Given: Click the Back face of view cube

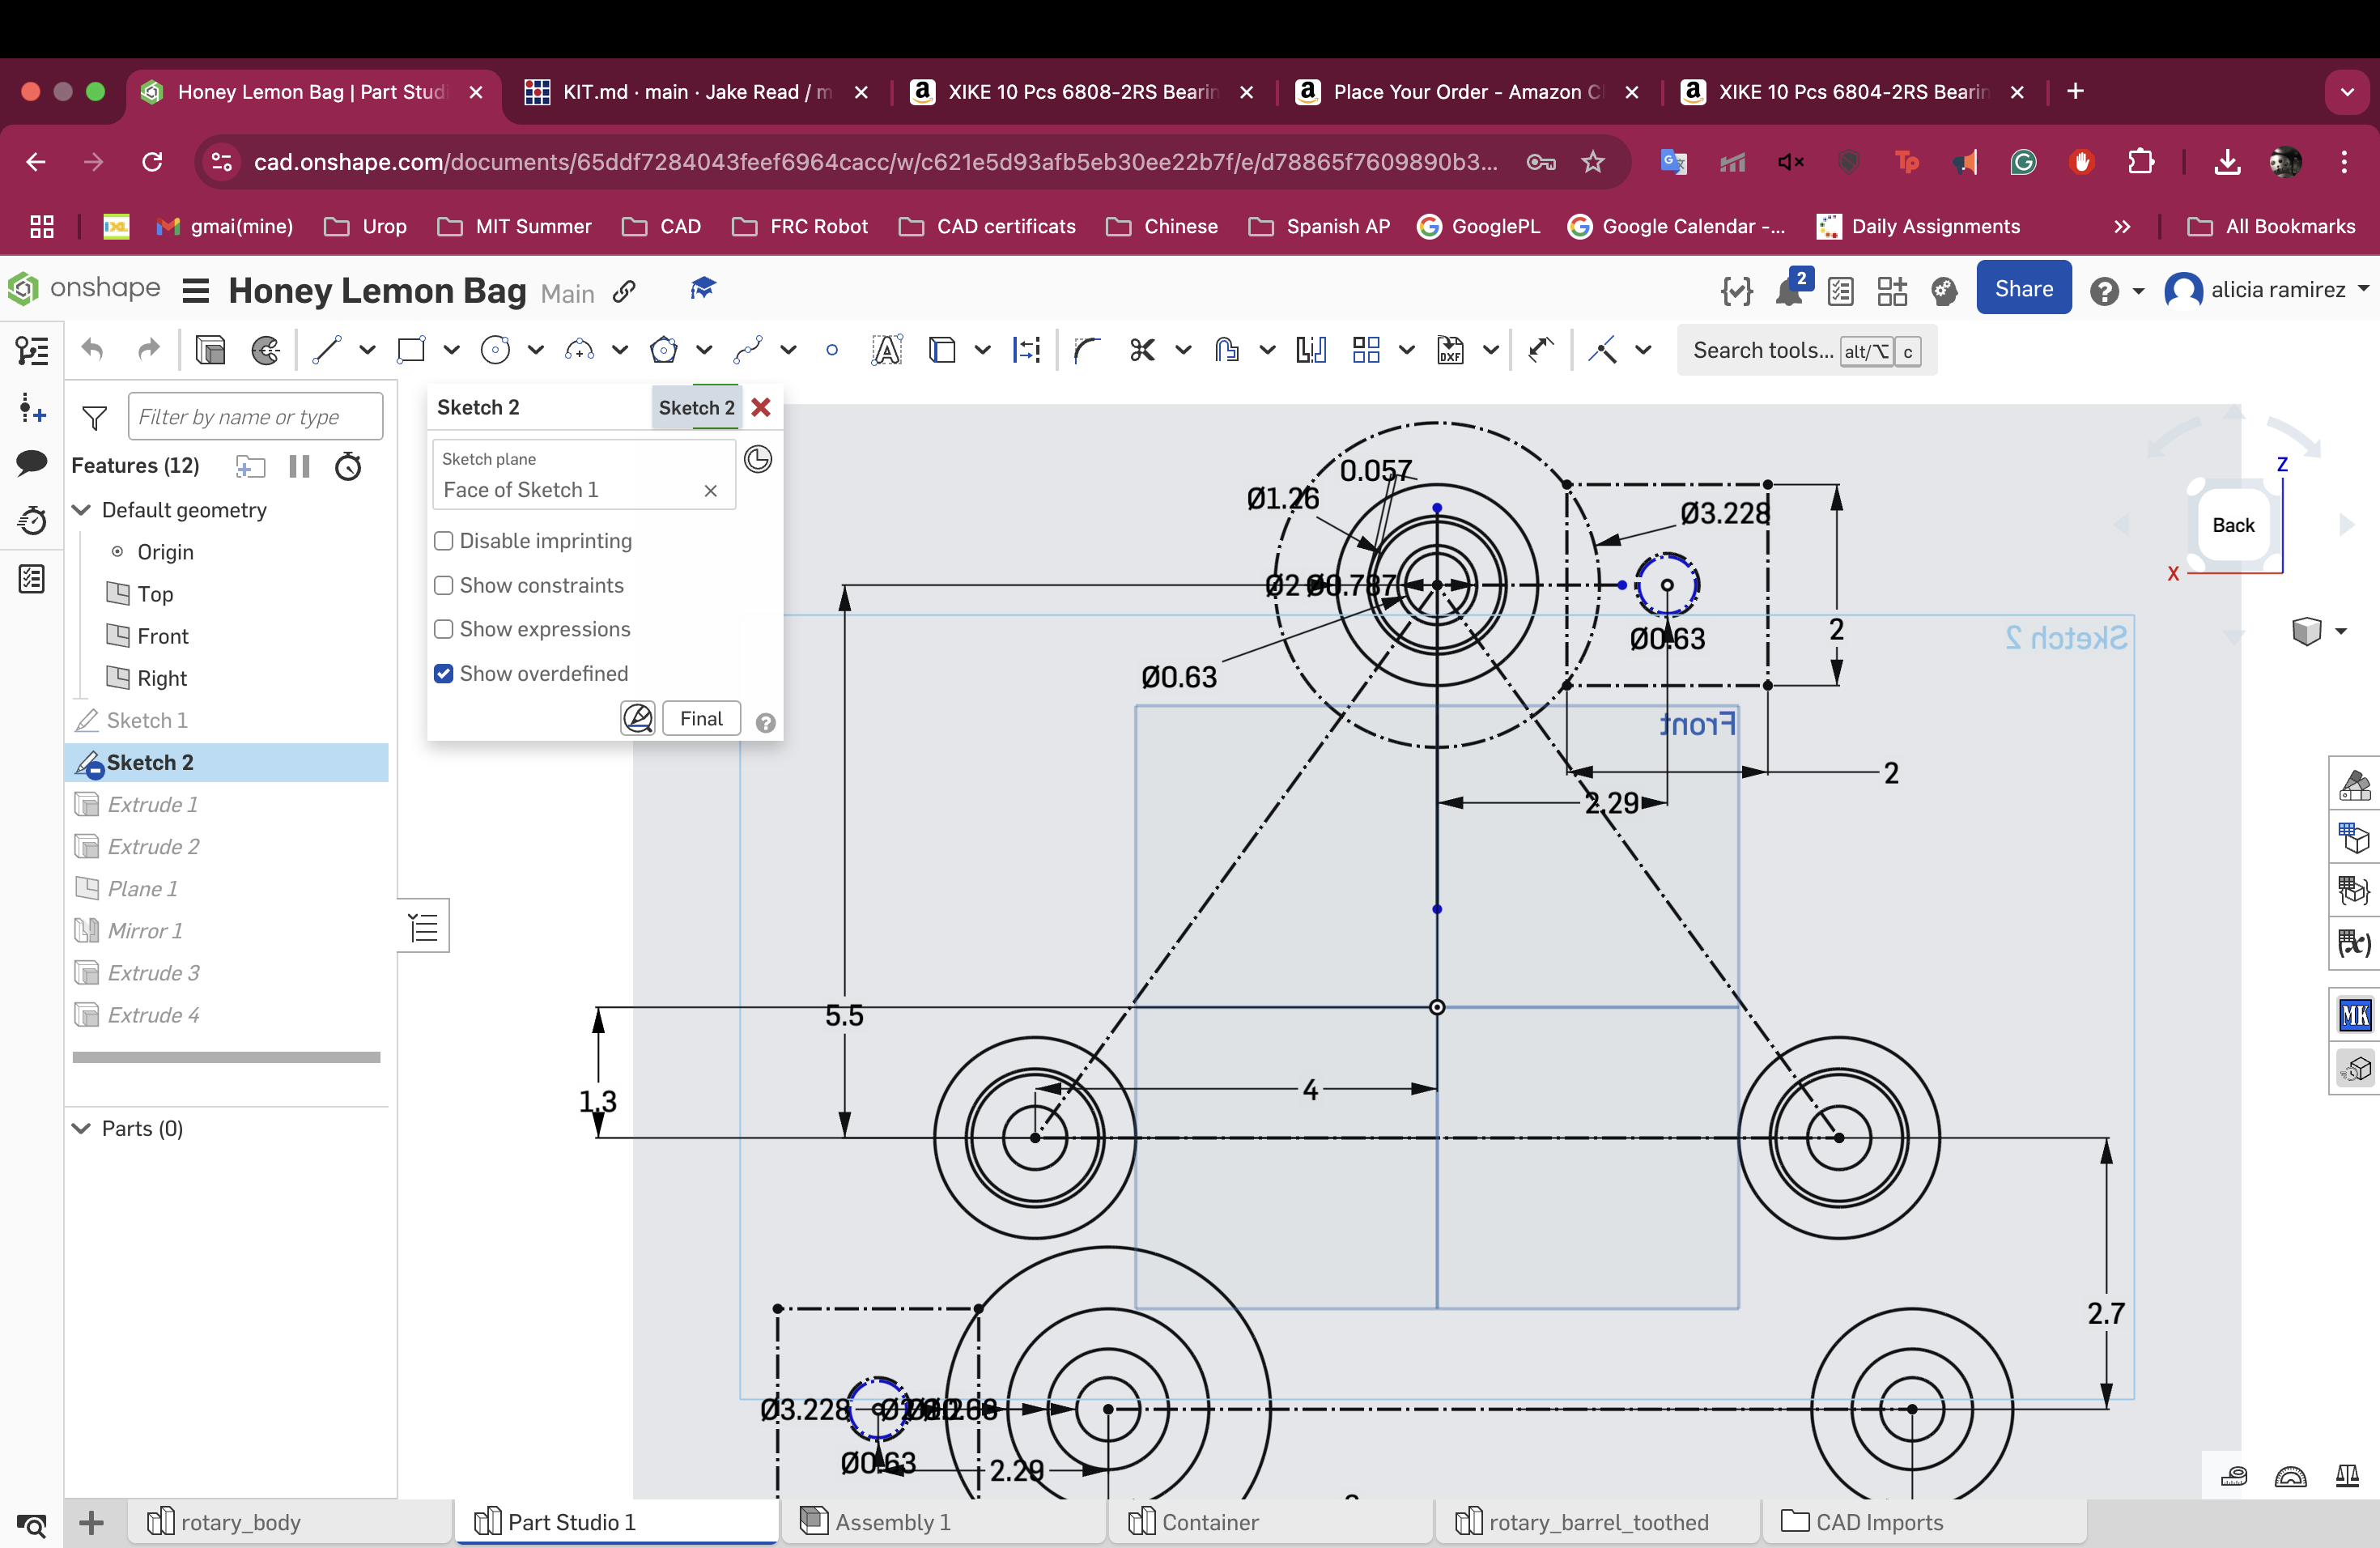Looking at the screenshot, I should click(2234, 525).
